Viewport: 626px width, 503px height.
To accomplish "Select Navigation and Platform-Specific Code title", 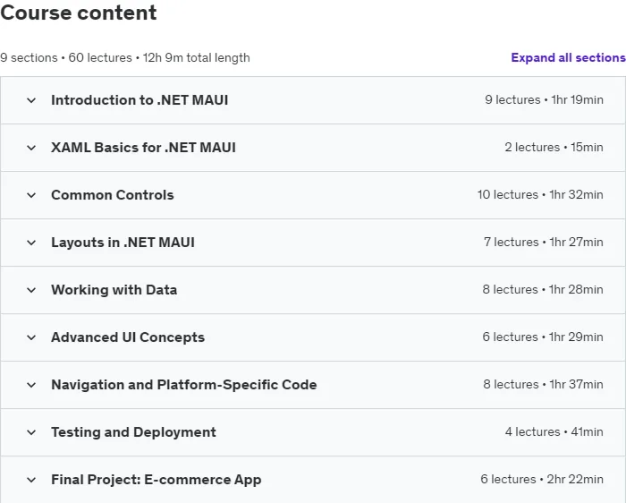I will [184, 385].
